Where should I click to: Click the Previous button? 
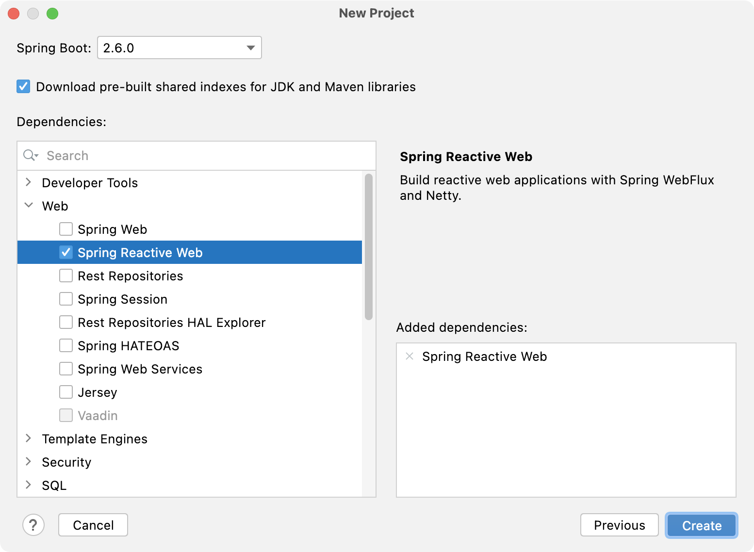(x=620, y=525)
